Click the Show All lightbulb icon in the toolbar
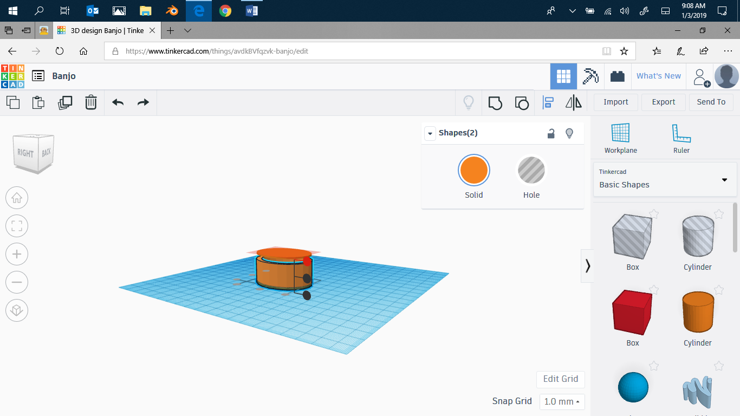740x416 pixels. [469, 102]
